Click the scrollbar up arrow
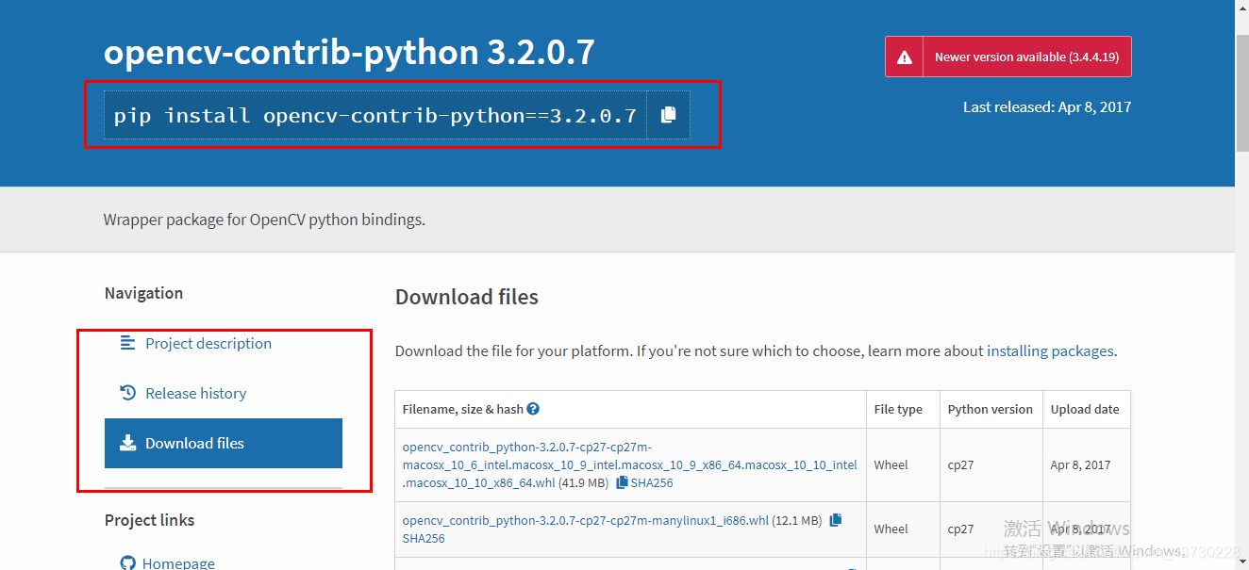 tap(1242, 8)
